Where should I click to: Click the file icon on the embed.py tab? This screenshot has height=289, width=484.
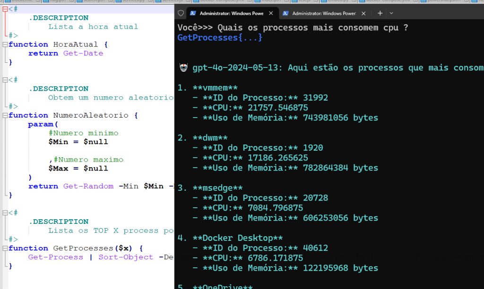pos(323,2)
